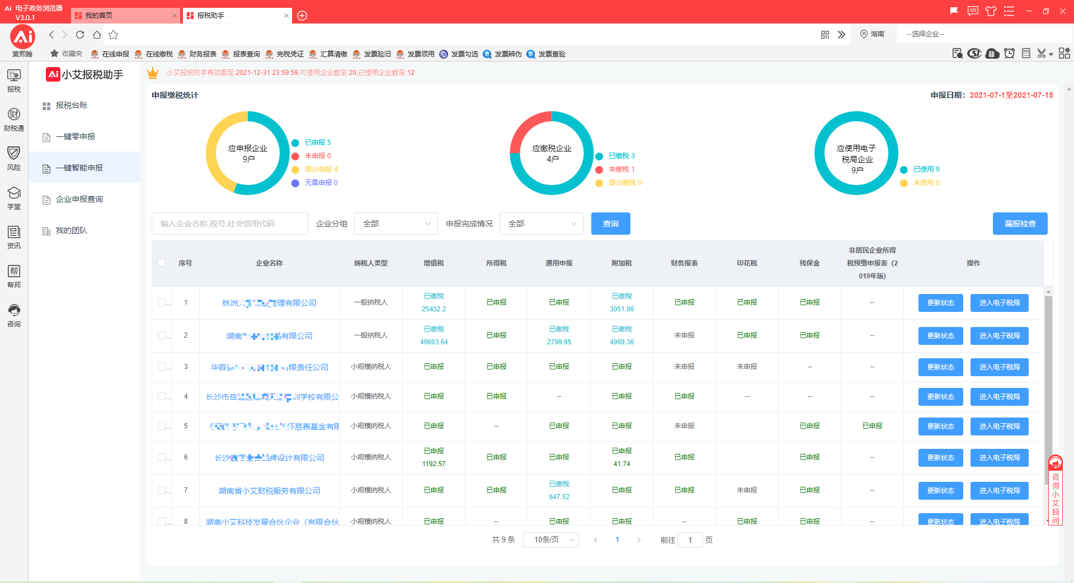The width and height of the screenshot is (1074, 583).
Task: Click the eye icon in right toolbar
Action: point(974,54)
